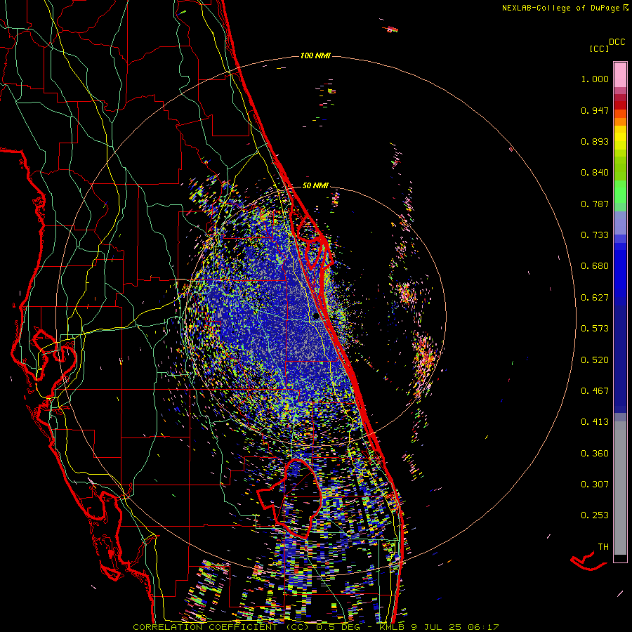632x632 pixels.
Task: Click the 0.573 color scale value
Action: coord(595,329)
